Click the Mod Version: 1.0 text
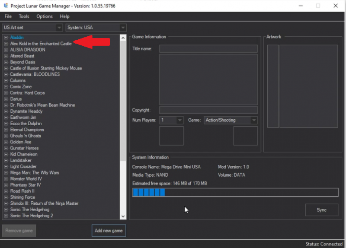 234,167
